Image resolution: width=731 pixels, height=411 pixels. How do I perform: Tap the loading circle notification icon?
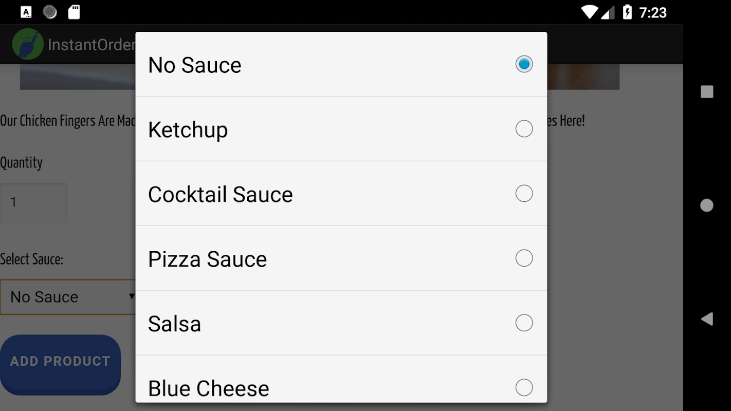[50, 12]
